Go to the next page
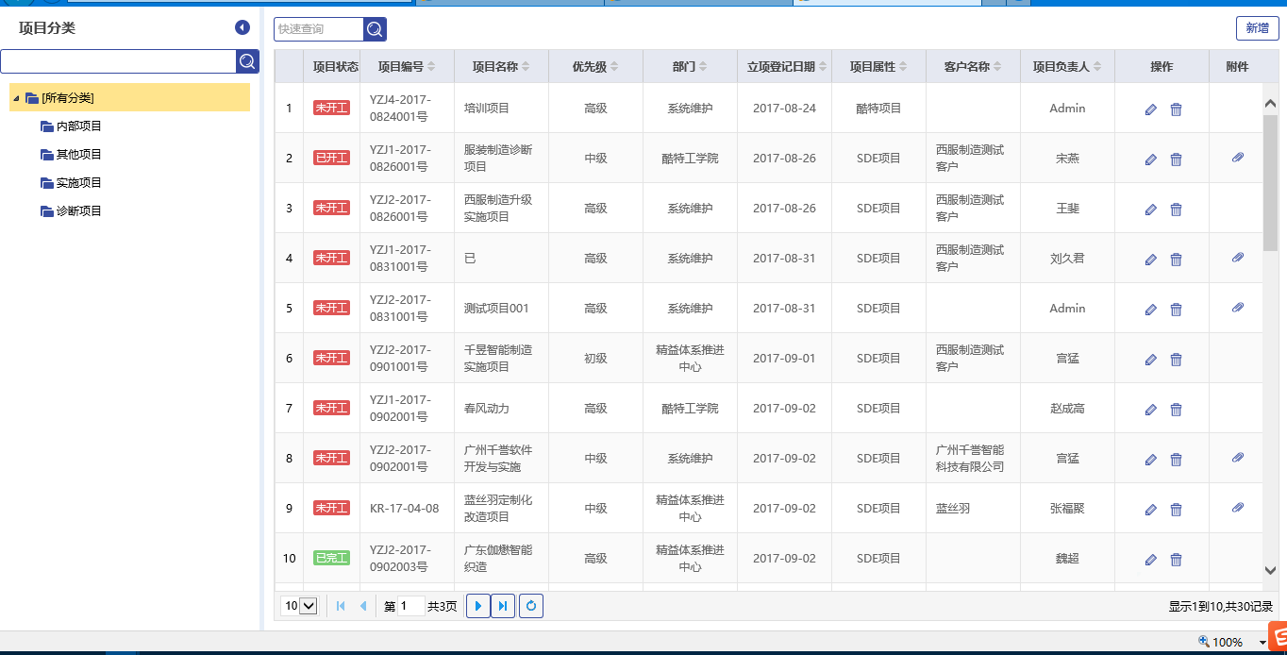This screenshot has height=655, width=1287. click(x=478, y=606)
